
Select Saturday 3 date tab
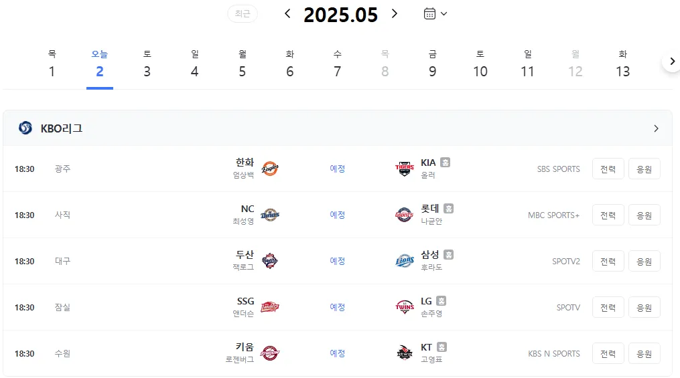[147, 64]
